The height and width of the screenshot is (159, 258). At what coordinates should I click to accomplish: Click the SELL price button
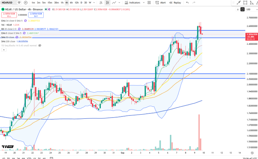(9, 15)
